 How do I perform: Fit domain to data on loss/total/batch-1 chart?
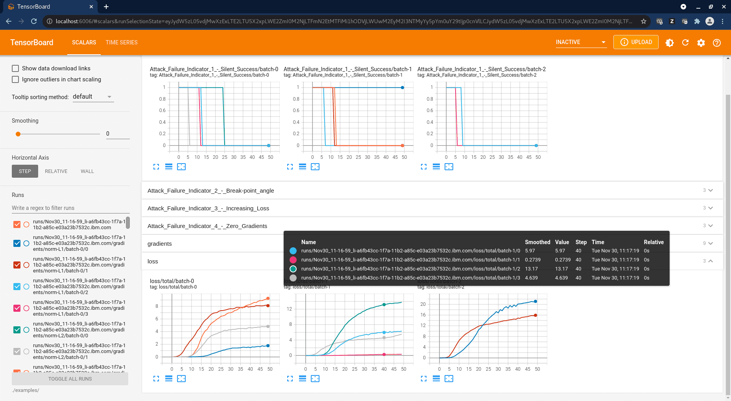pos(315,379)
